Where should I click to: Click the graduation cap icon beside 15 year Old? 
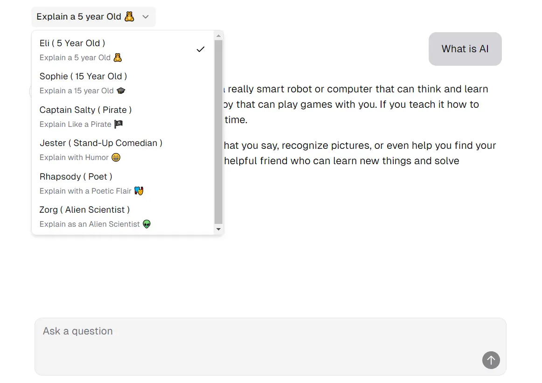(x=121, y=91)
